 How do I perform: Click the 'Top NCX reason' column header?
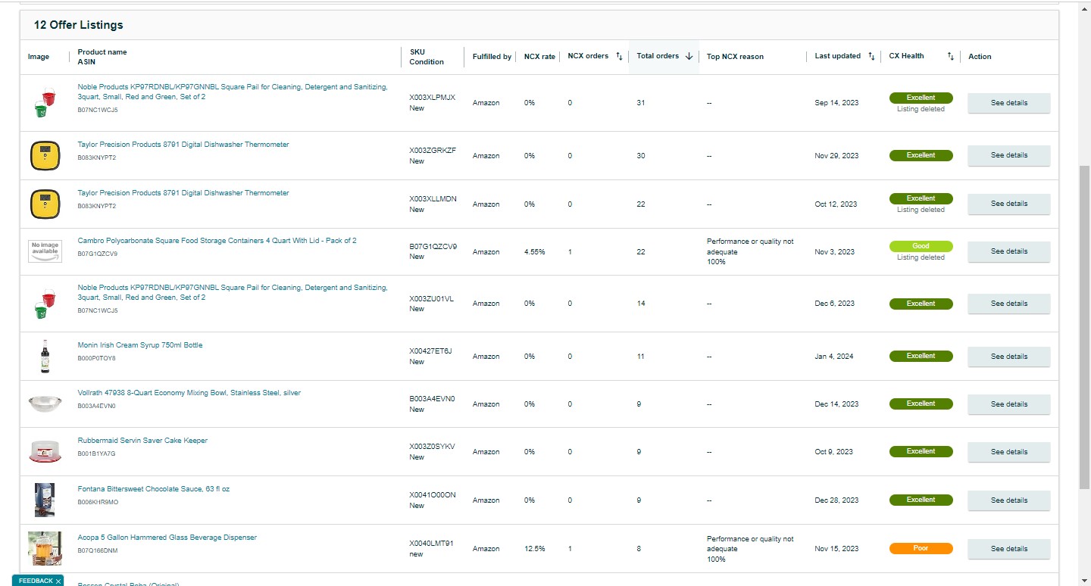point(735,57)
